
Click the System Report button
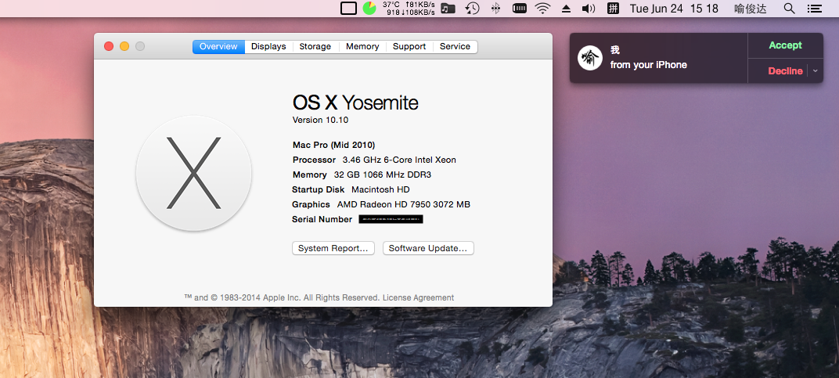pos(333,248)
